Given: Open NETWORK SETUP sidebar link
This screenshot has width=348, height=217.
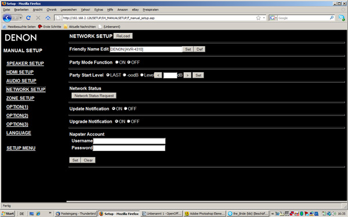Looking at the screenshot, I should tap(26, 90).
